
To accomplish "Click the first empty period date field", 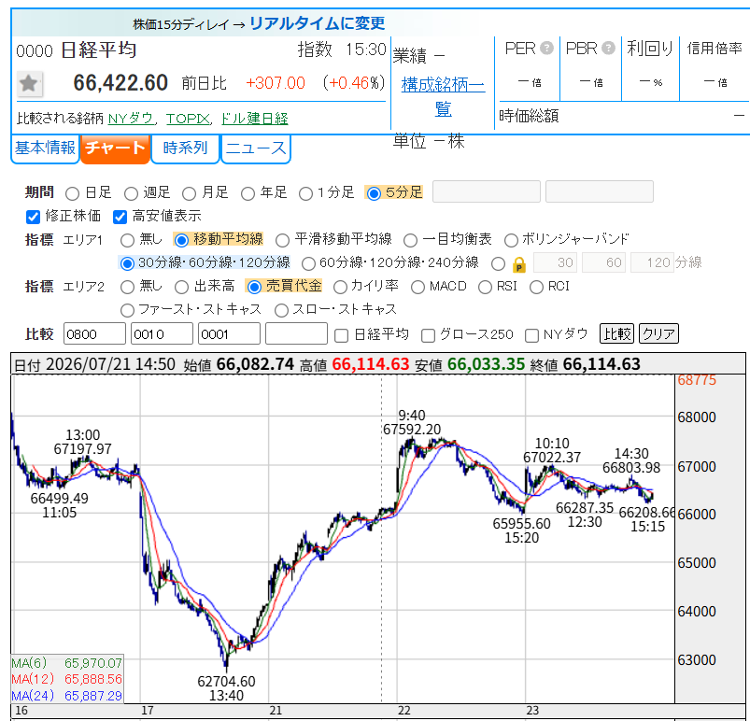I will 487,191.
